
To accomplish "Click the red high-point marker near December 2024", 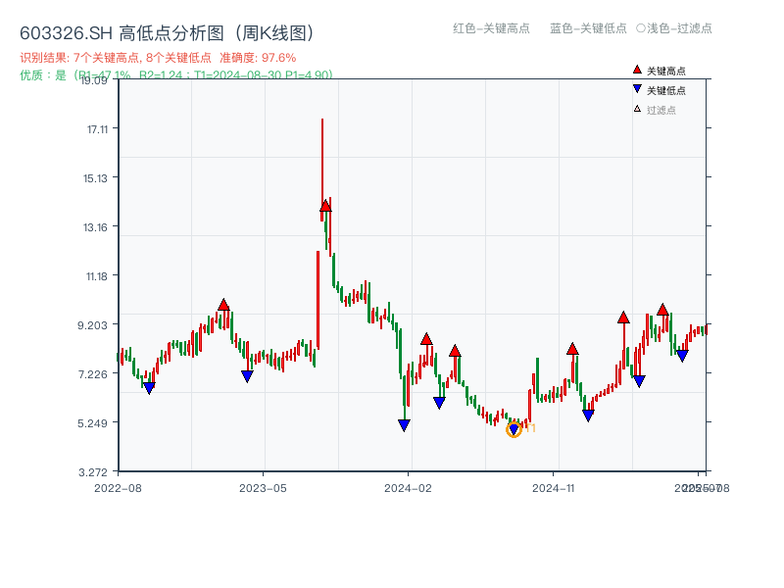I will pos(572,349).
